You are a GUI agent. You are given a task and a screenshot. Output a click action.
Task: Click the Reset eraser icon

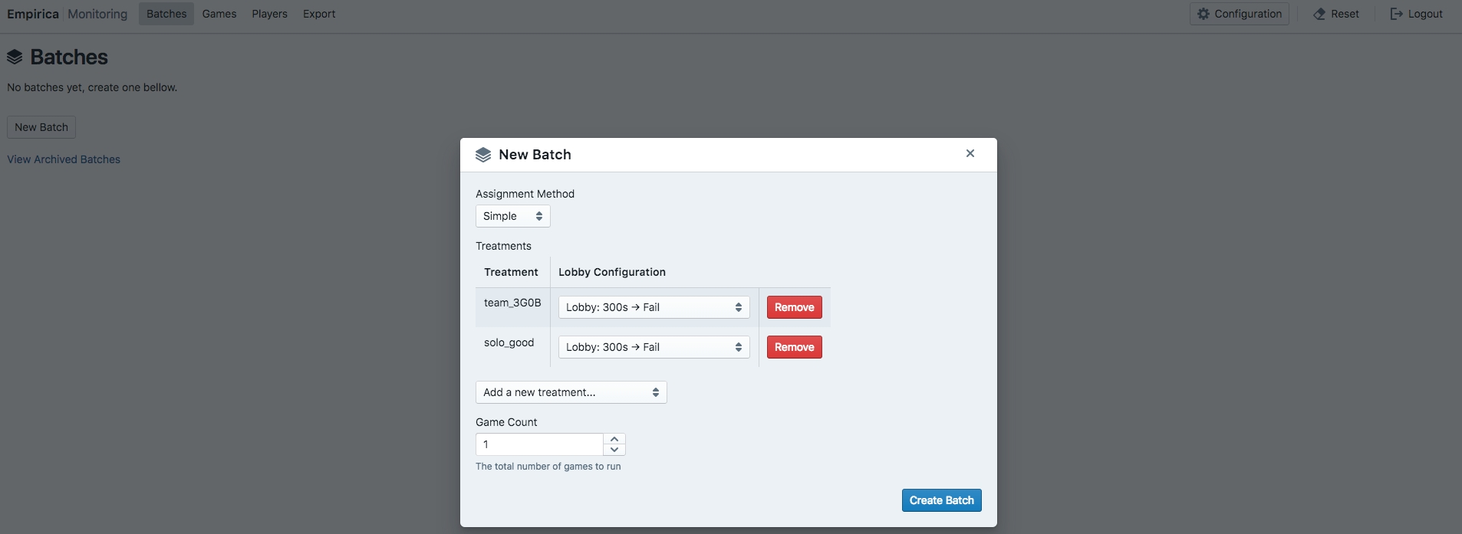[x=1319, y=14]
